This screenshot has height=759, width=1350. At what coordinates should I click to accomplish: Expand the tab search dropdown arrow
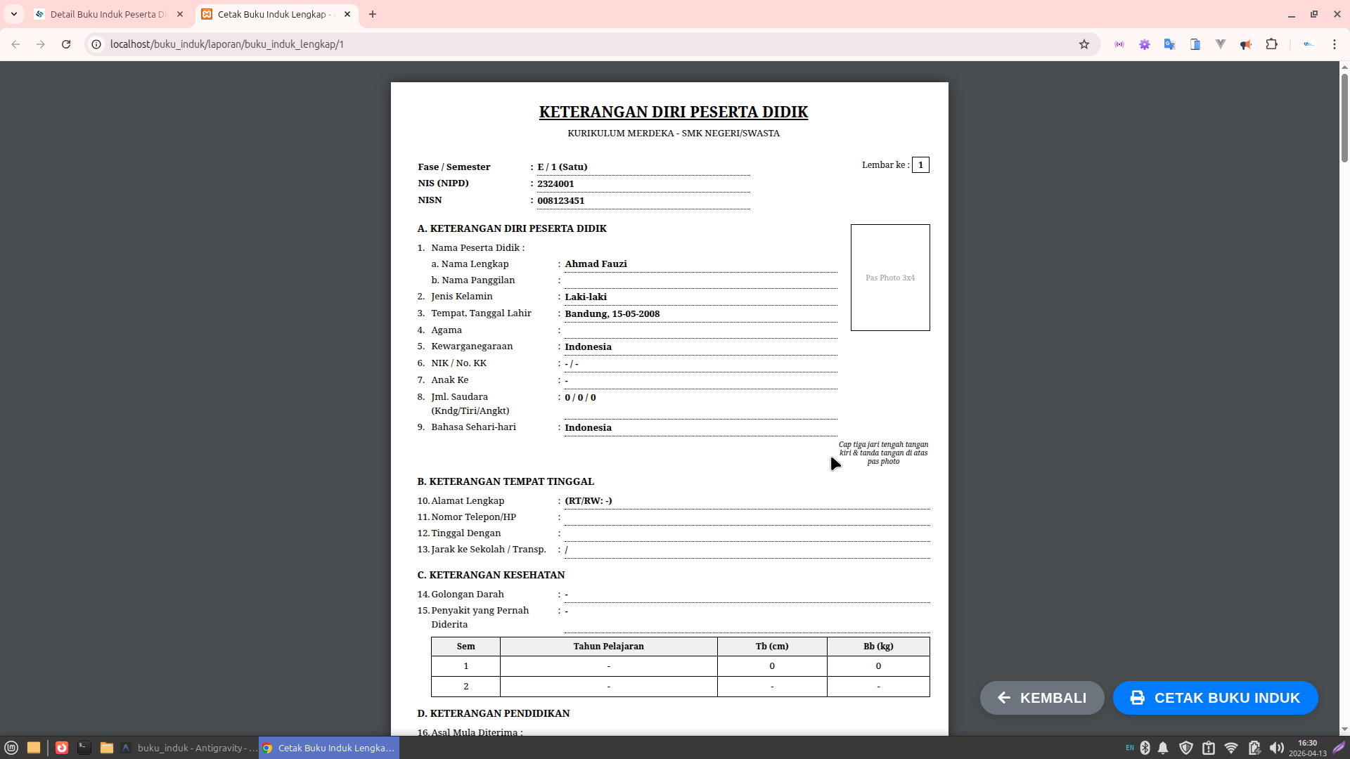[14, 14]
